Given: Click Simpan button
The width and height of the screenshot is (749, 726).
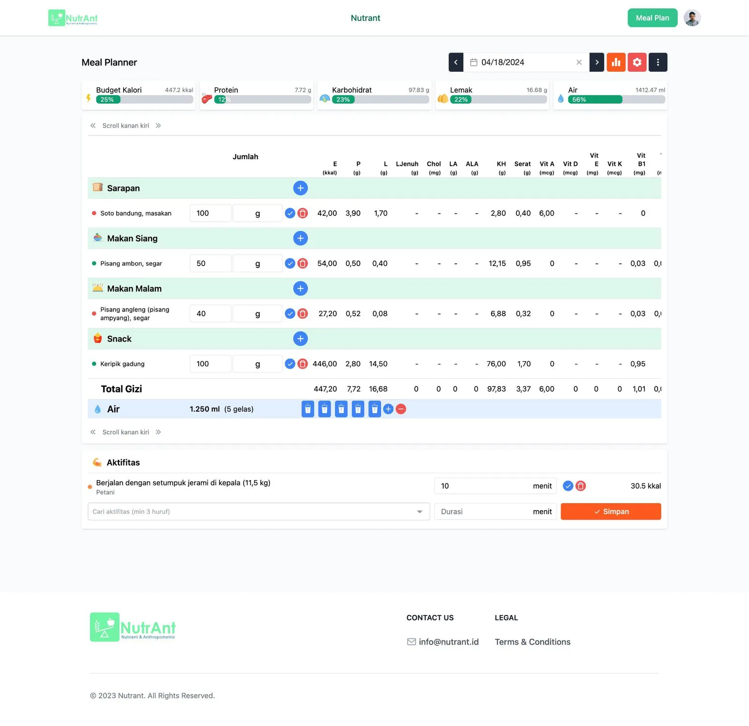Looking at the screenshot, I should 611,511.
